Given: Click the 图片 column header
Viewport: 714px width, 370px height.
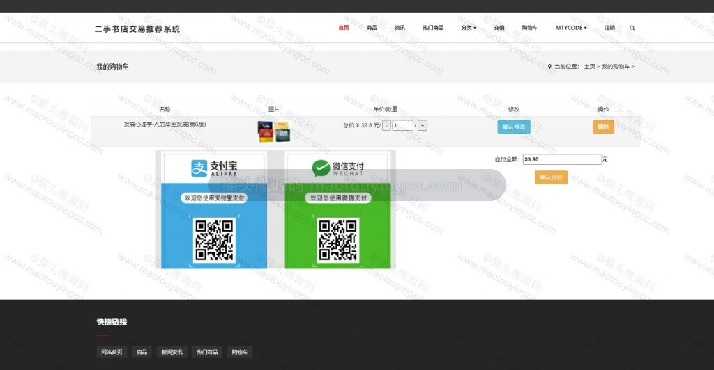Looking at the screenshot, I should [x=273, y=109].
